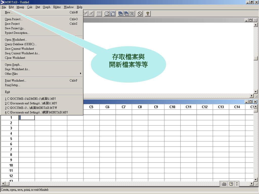
Task: Open the Help menu
Action: click(79, 7)
